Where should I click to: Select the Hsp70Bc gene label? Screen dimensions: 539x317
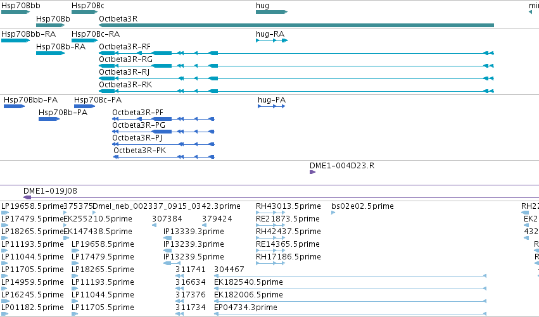click(x=88, y=6)
